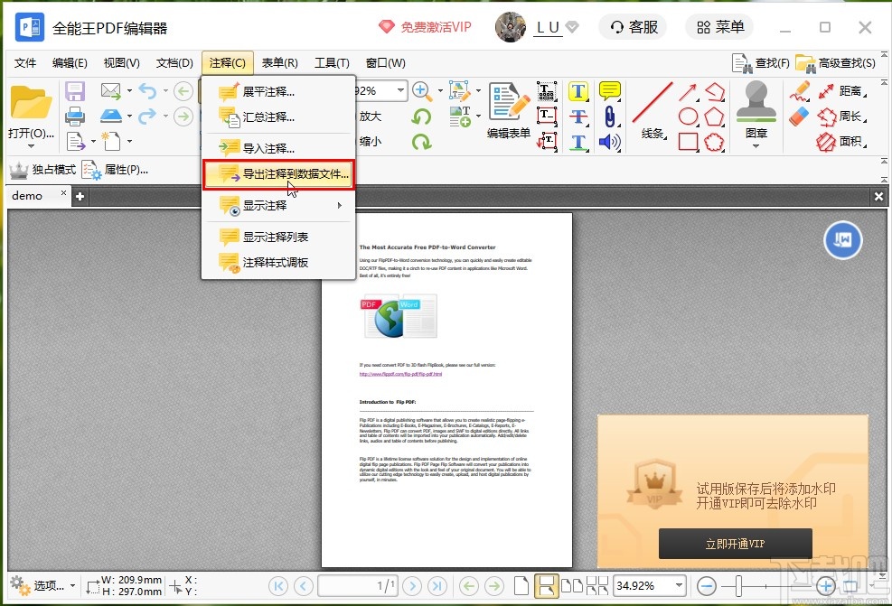Expand the LU user account dropdown

(x=573, y=27)
